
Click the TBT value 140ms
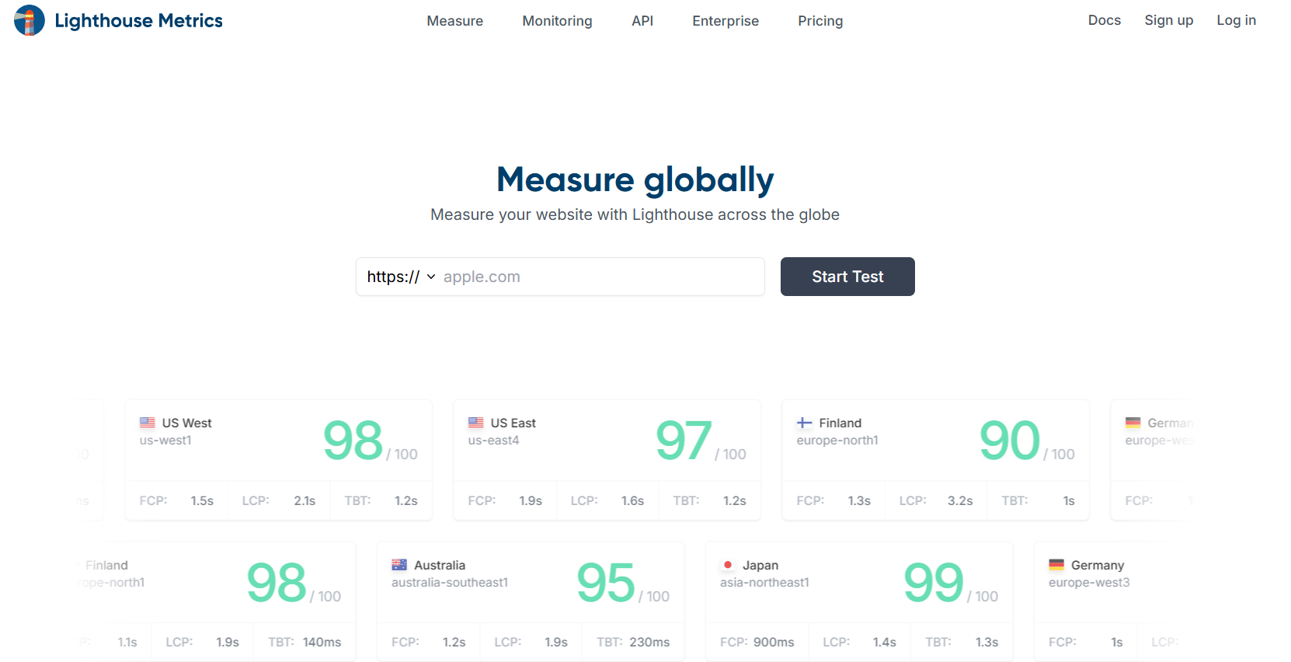tap(322, 643)
